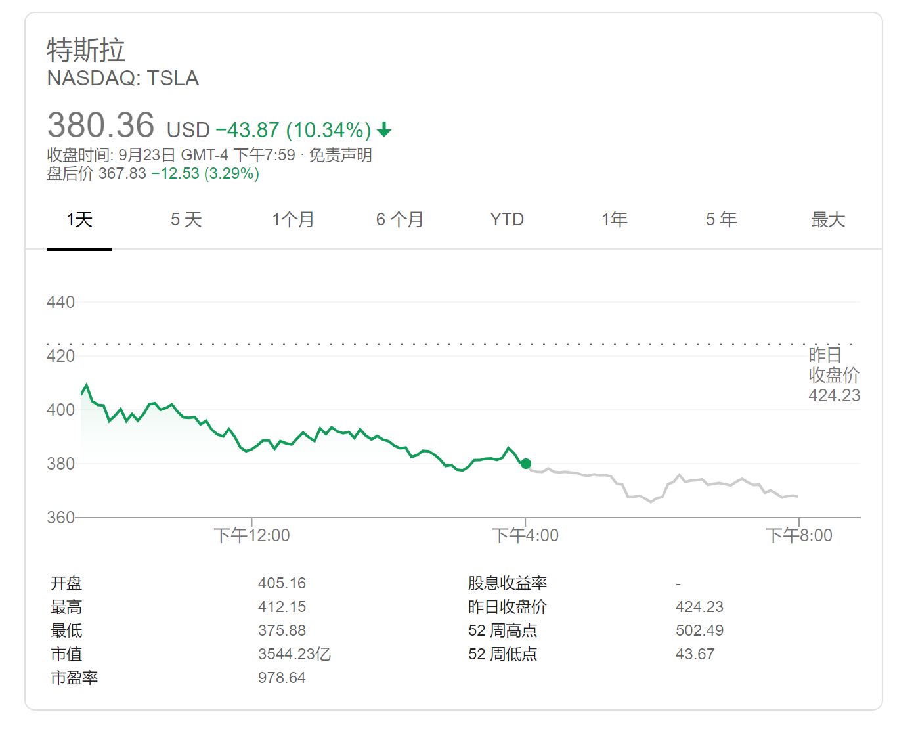Click the 下午4:00 time axis label
914x729 pixels.
pos(525,535)
